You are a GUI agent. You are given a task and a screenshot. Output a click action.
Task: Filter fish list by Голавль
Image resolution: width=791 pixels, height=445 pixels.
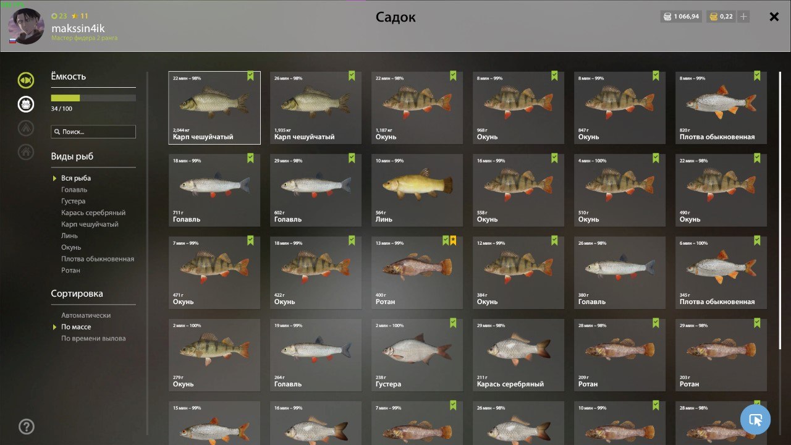click(74, 190)
